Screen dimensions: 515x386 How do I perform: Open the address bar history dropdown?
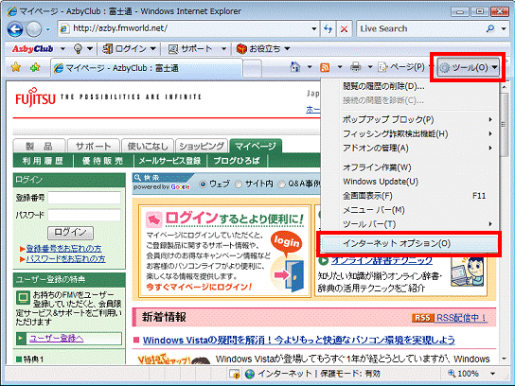tap(314, 29)
